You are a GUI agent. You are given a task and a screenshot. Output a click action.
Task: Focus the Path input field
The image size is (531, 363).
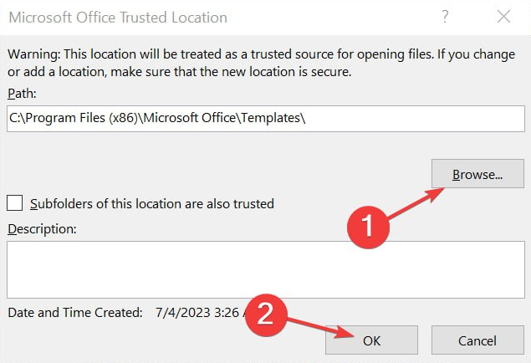(x=266, y=119)
